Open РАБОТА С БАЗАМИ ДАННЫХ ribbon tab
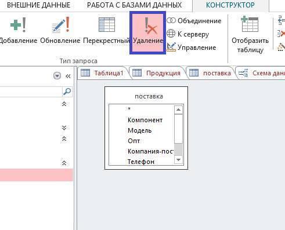The image size is (285, 230). point(134,5)
